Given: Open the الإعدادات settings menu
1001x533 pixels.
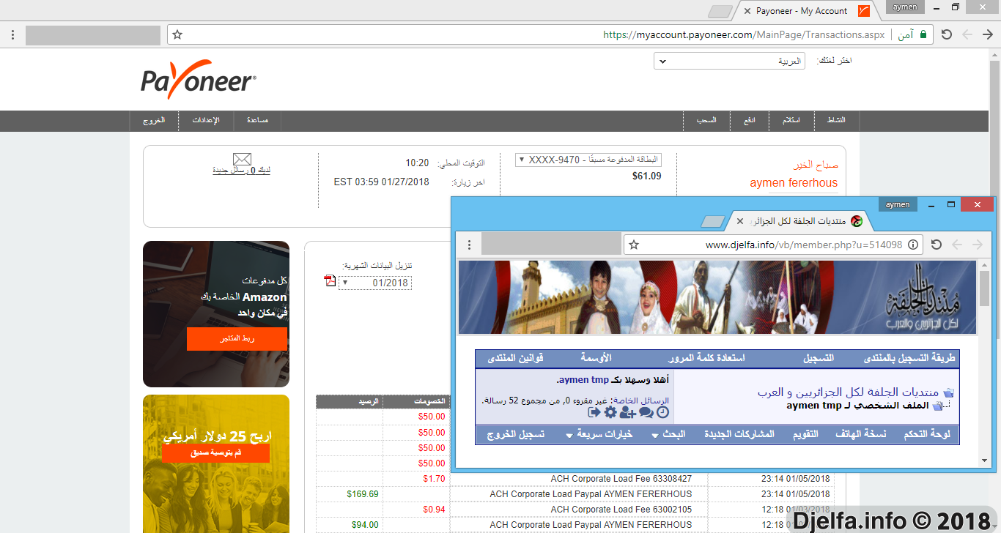Looking at the screenshot, I should 206,120.
